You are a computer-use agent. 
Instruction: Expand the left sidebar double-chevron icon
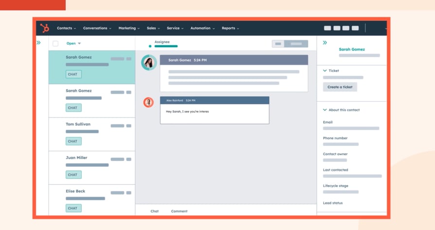(38, 43)
